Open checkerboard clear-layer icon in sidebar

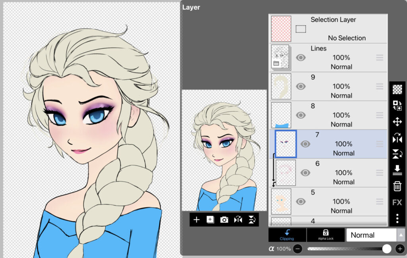point(397,89)
